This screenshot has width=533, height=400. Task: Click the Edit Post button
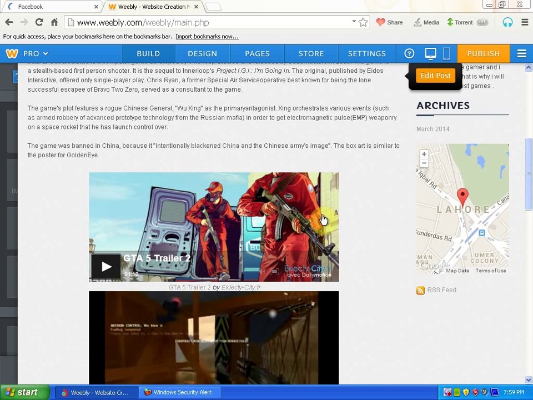(435, 76)
